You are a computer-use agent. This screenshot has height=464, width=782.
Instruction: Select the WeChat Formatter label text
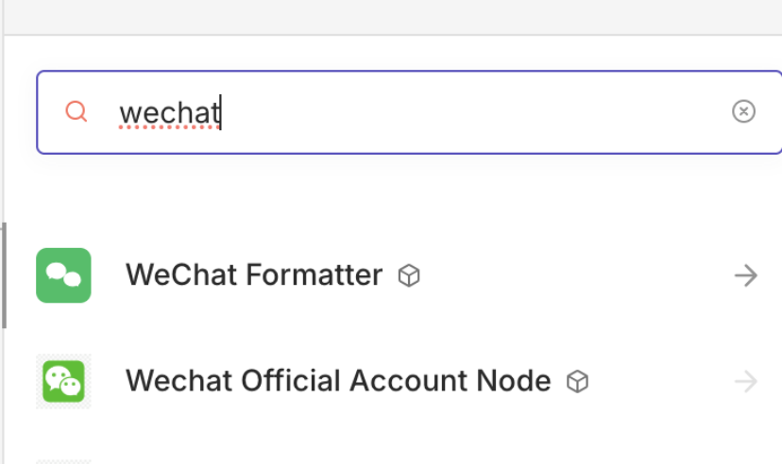coord(253,275)
